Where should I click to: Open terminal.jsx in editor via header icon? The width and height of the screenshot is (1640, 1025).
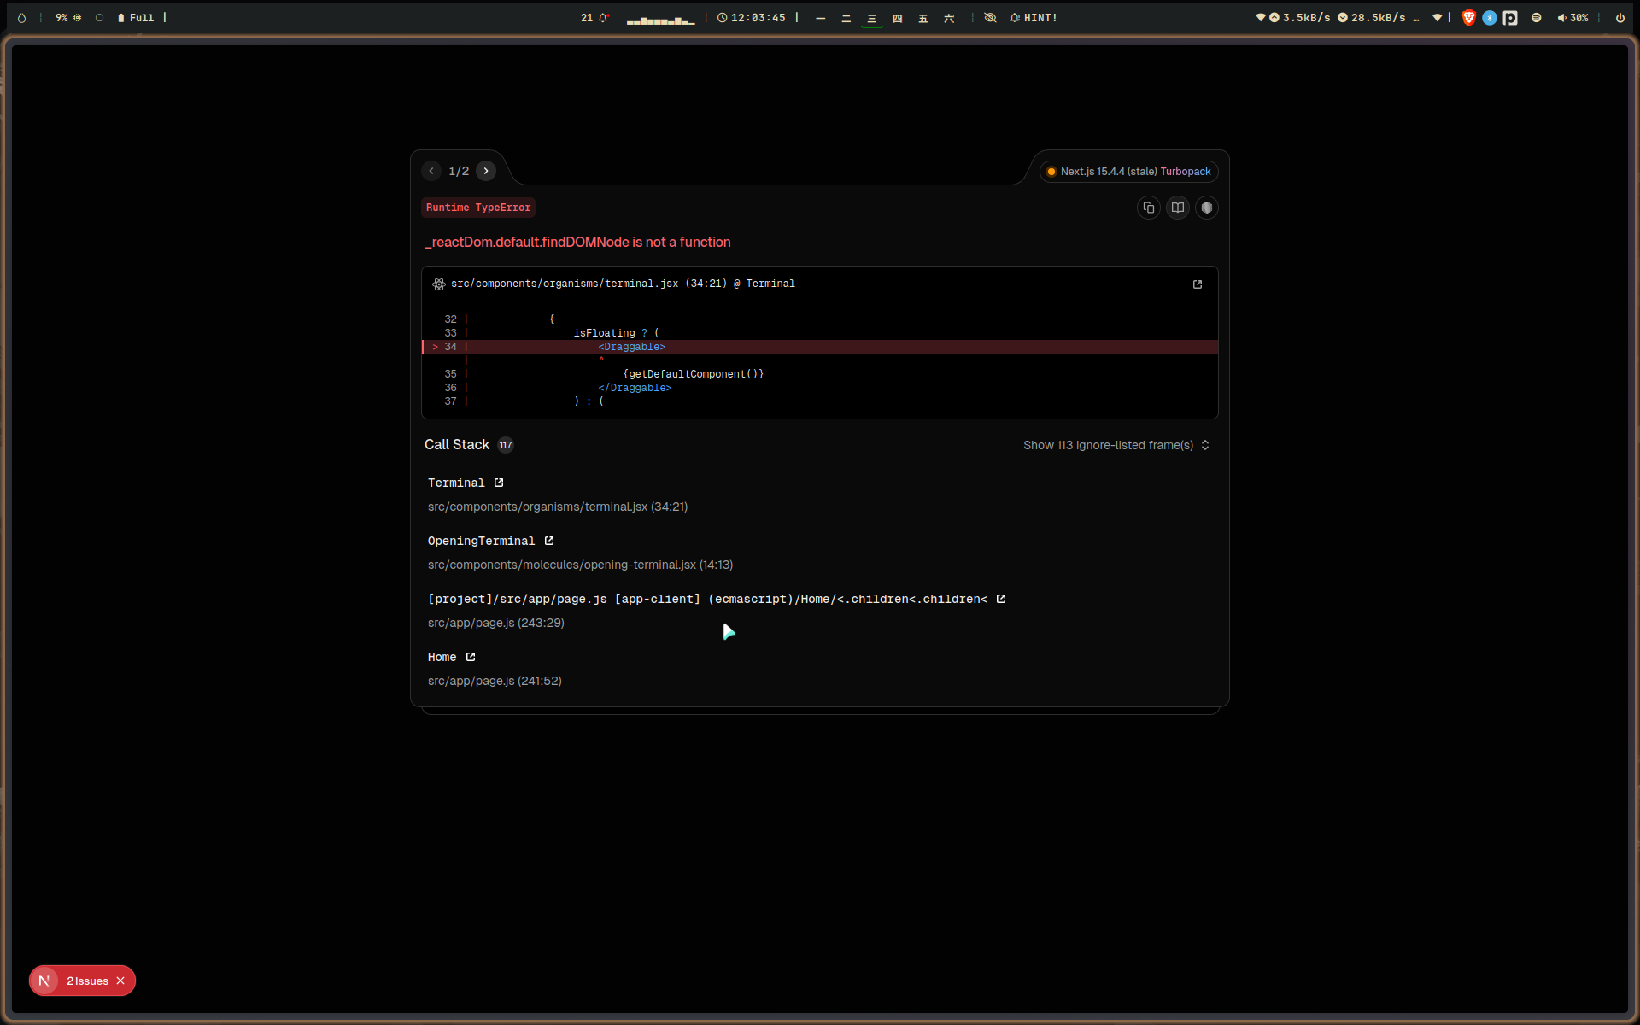1197,284
